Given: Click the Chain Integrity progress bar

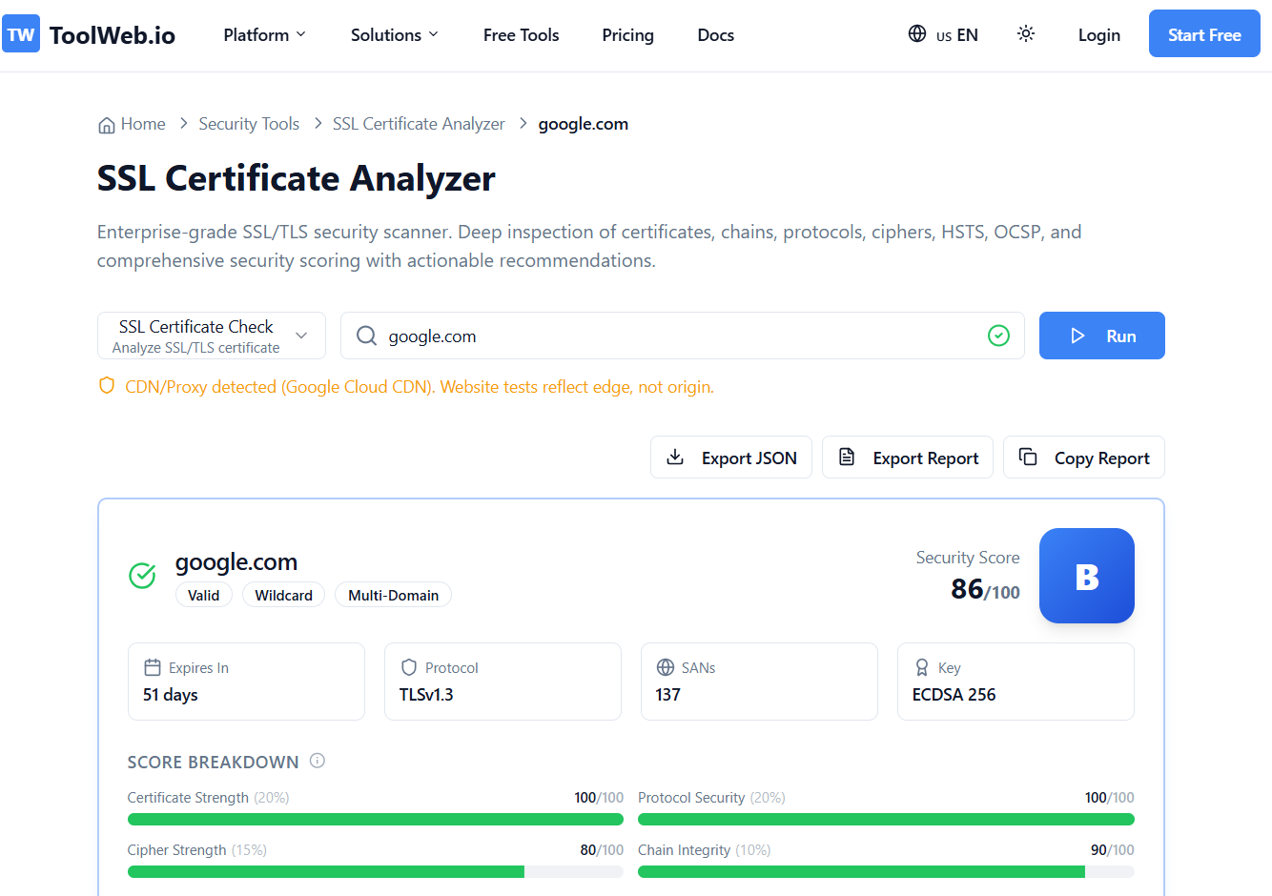Looking at the screenshot, I should coord(886,871).
